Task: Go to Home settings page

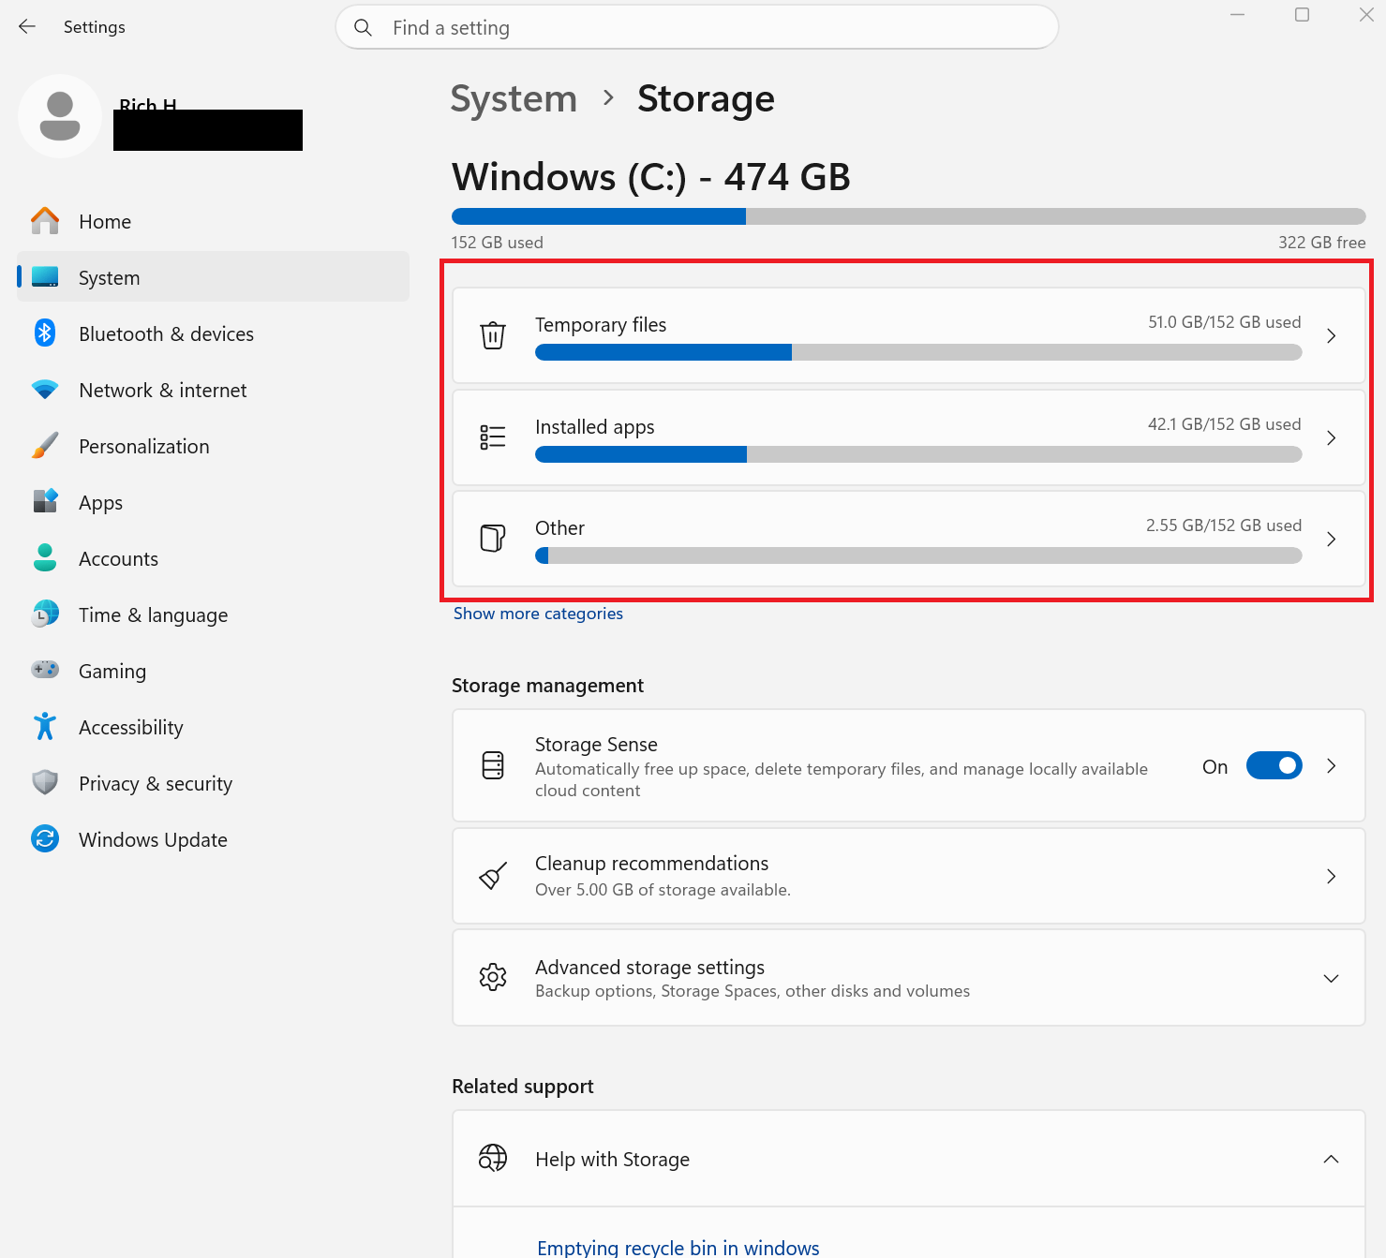Action: coord(213,221)
